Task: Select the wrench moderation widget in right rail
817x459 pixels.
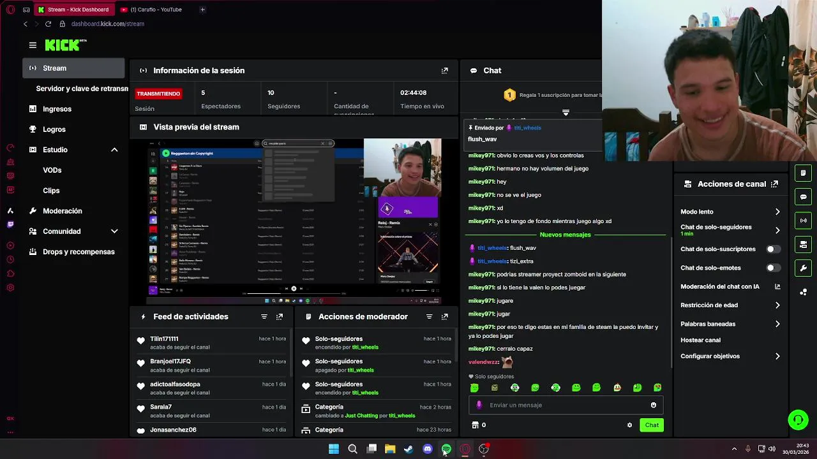Action: [x=804, y=268]
